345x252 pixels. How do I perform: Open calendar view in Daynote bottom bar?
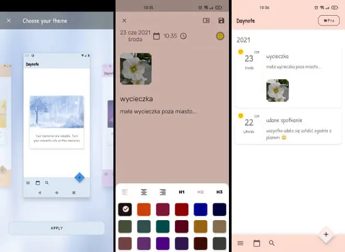click(x=257, y=243)
